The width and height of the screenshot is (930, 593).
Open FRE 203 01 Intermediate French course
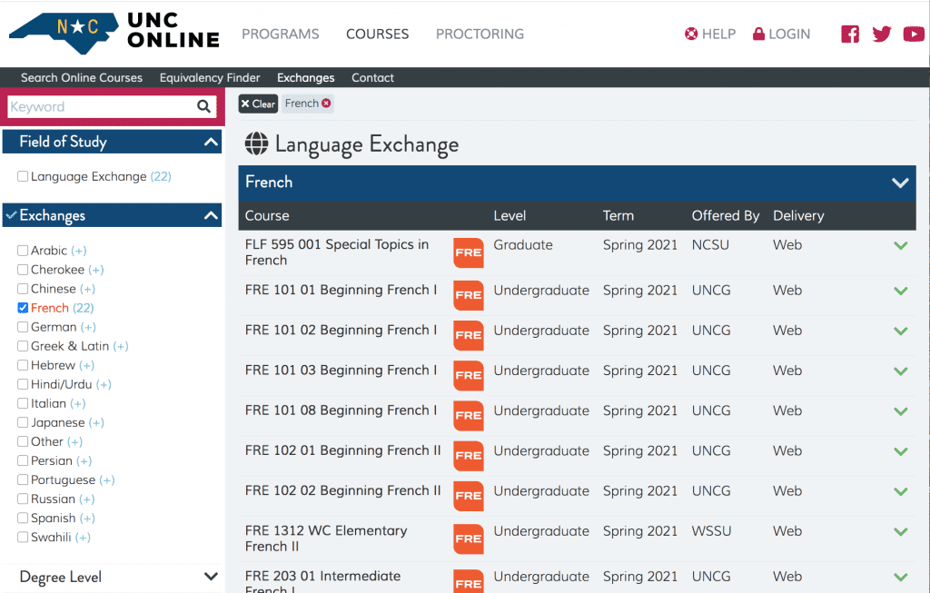pyautogui.click(x=322, y=583)
